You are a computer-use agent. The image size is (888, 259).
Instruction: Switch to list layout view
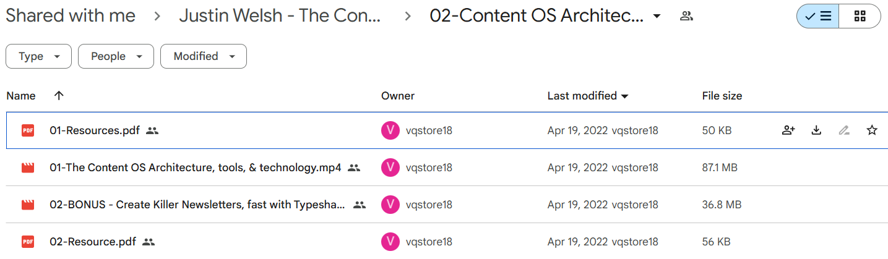(818, 16)
